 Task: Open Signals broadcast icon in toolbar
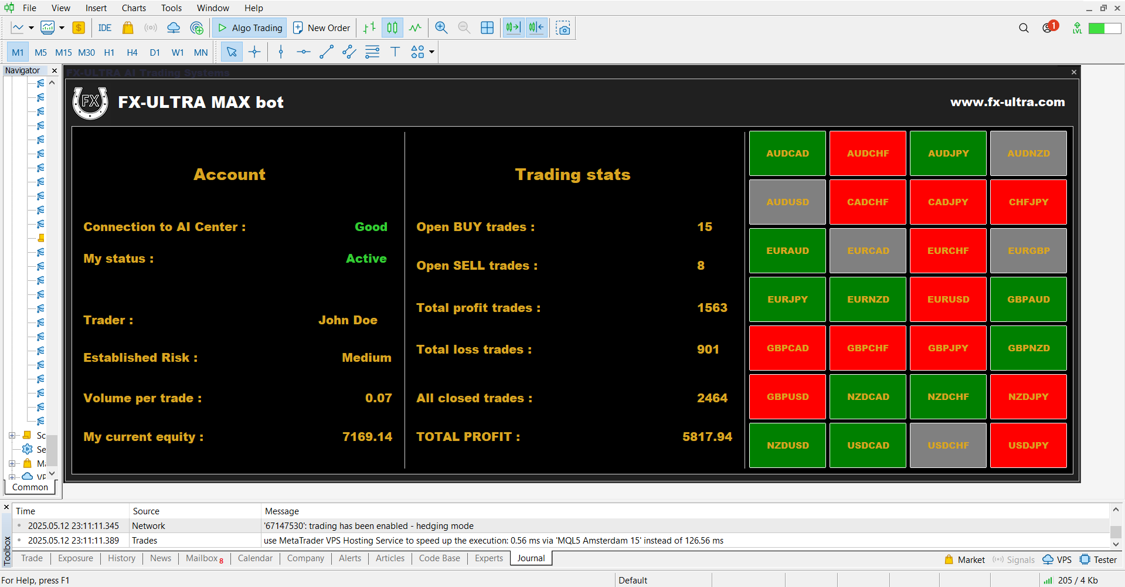pyautogui.click(x=151, y=28)
